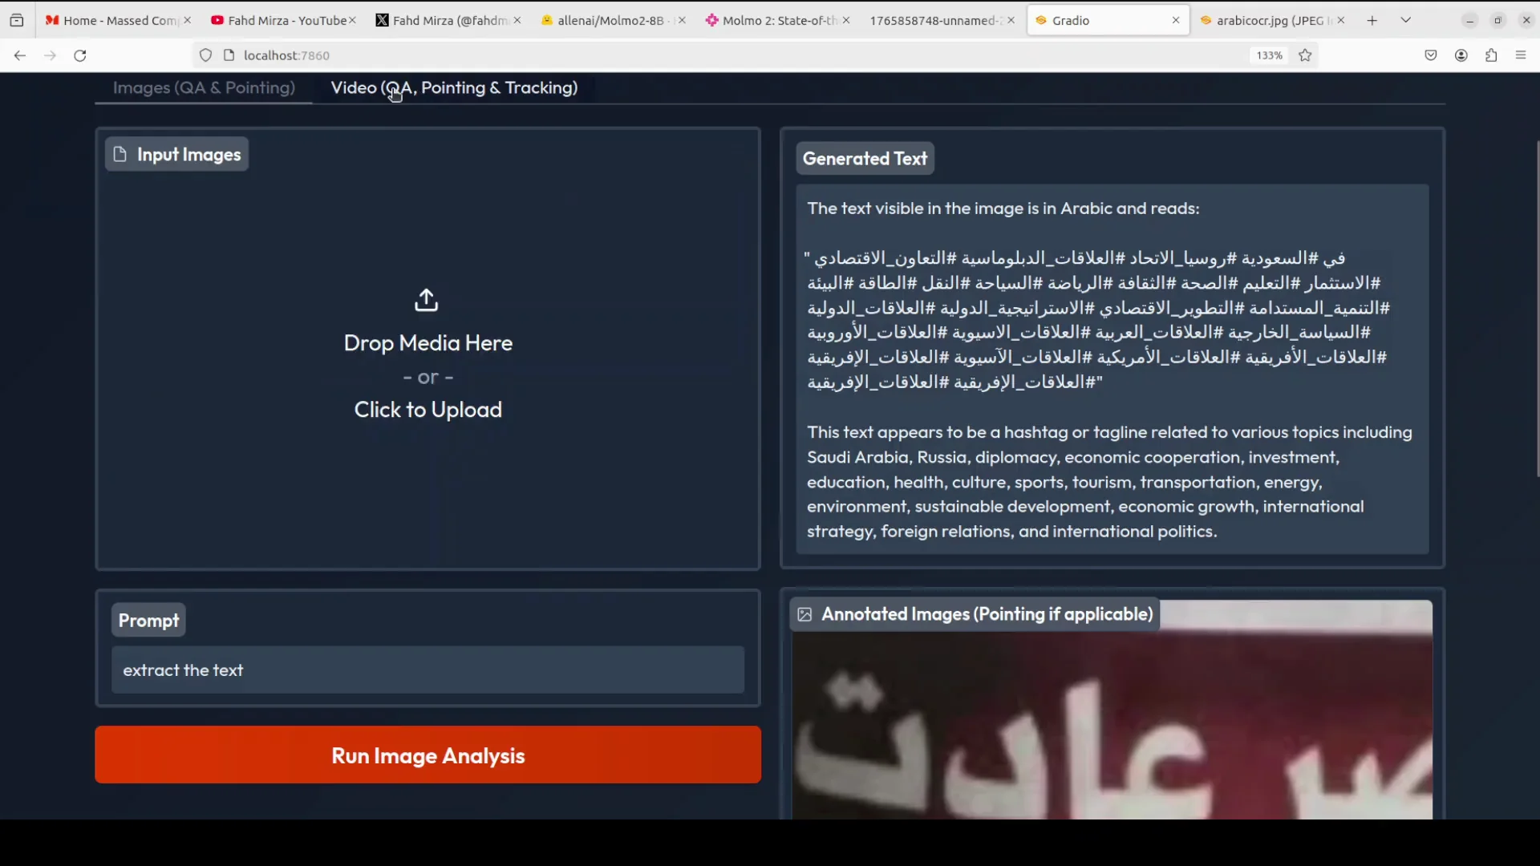Click the 133% zoom level indicator
This screenshot has height=866, width=1540.
click(1269, 55)
